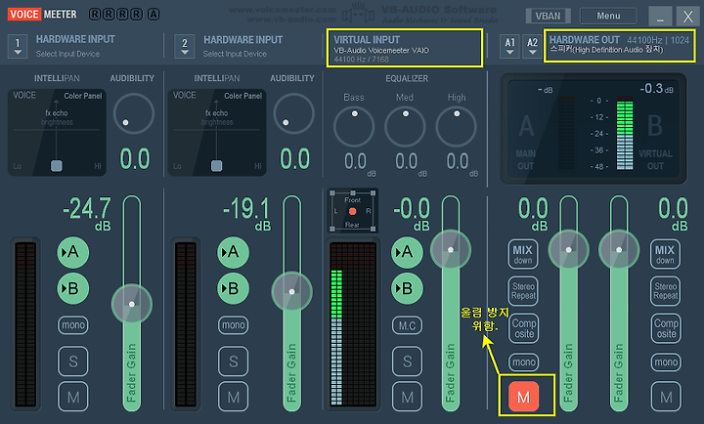704x424 pixels.
Task: Click Hardware Input 1 Select Input Device label
Action: pyautogui.click(x=67, y=54)
